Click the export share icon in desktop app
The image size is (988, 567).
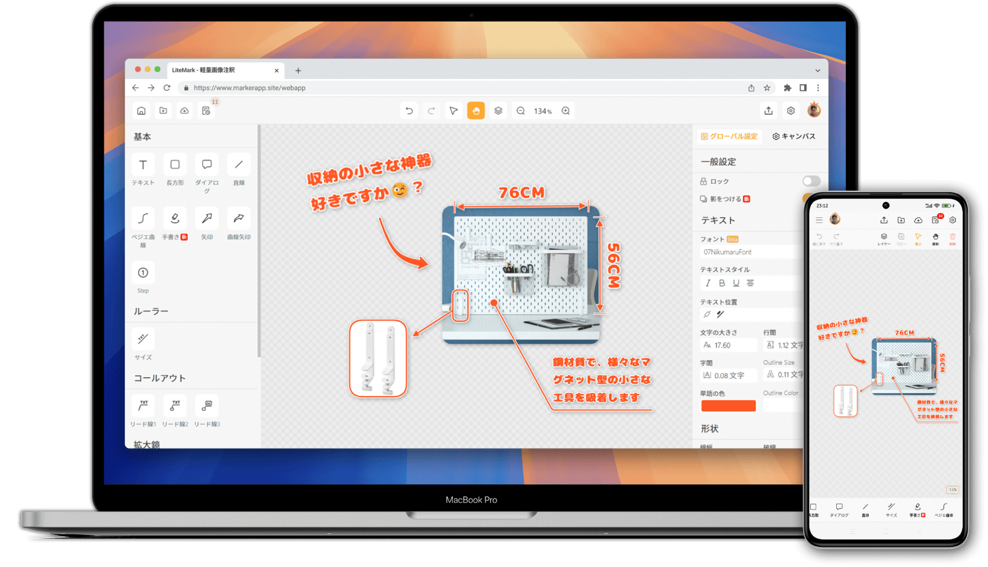point(768,110)
